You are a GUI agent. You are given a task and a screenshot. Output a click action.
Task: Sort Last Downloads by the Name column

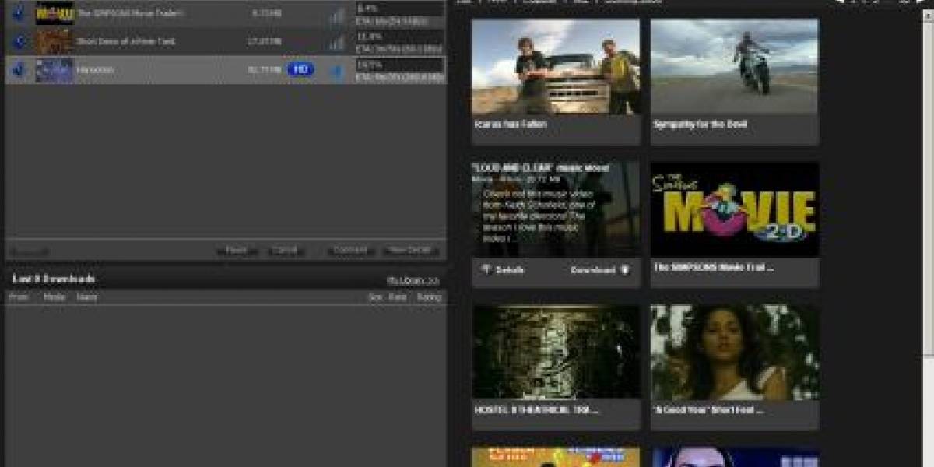coord(87,297)
